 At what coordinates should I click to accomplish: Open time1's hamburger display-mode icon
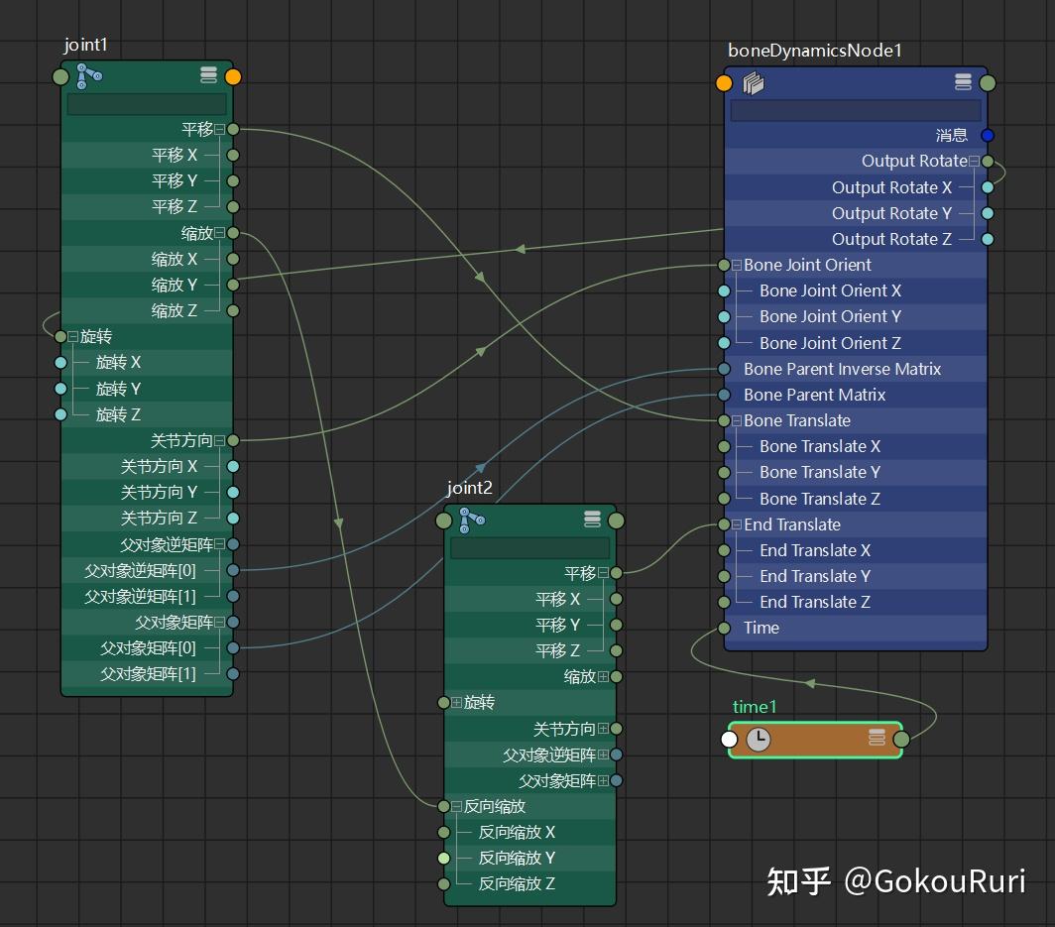click(x=876, y=739)
